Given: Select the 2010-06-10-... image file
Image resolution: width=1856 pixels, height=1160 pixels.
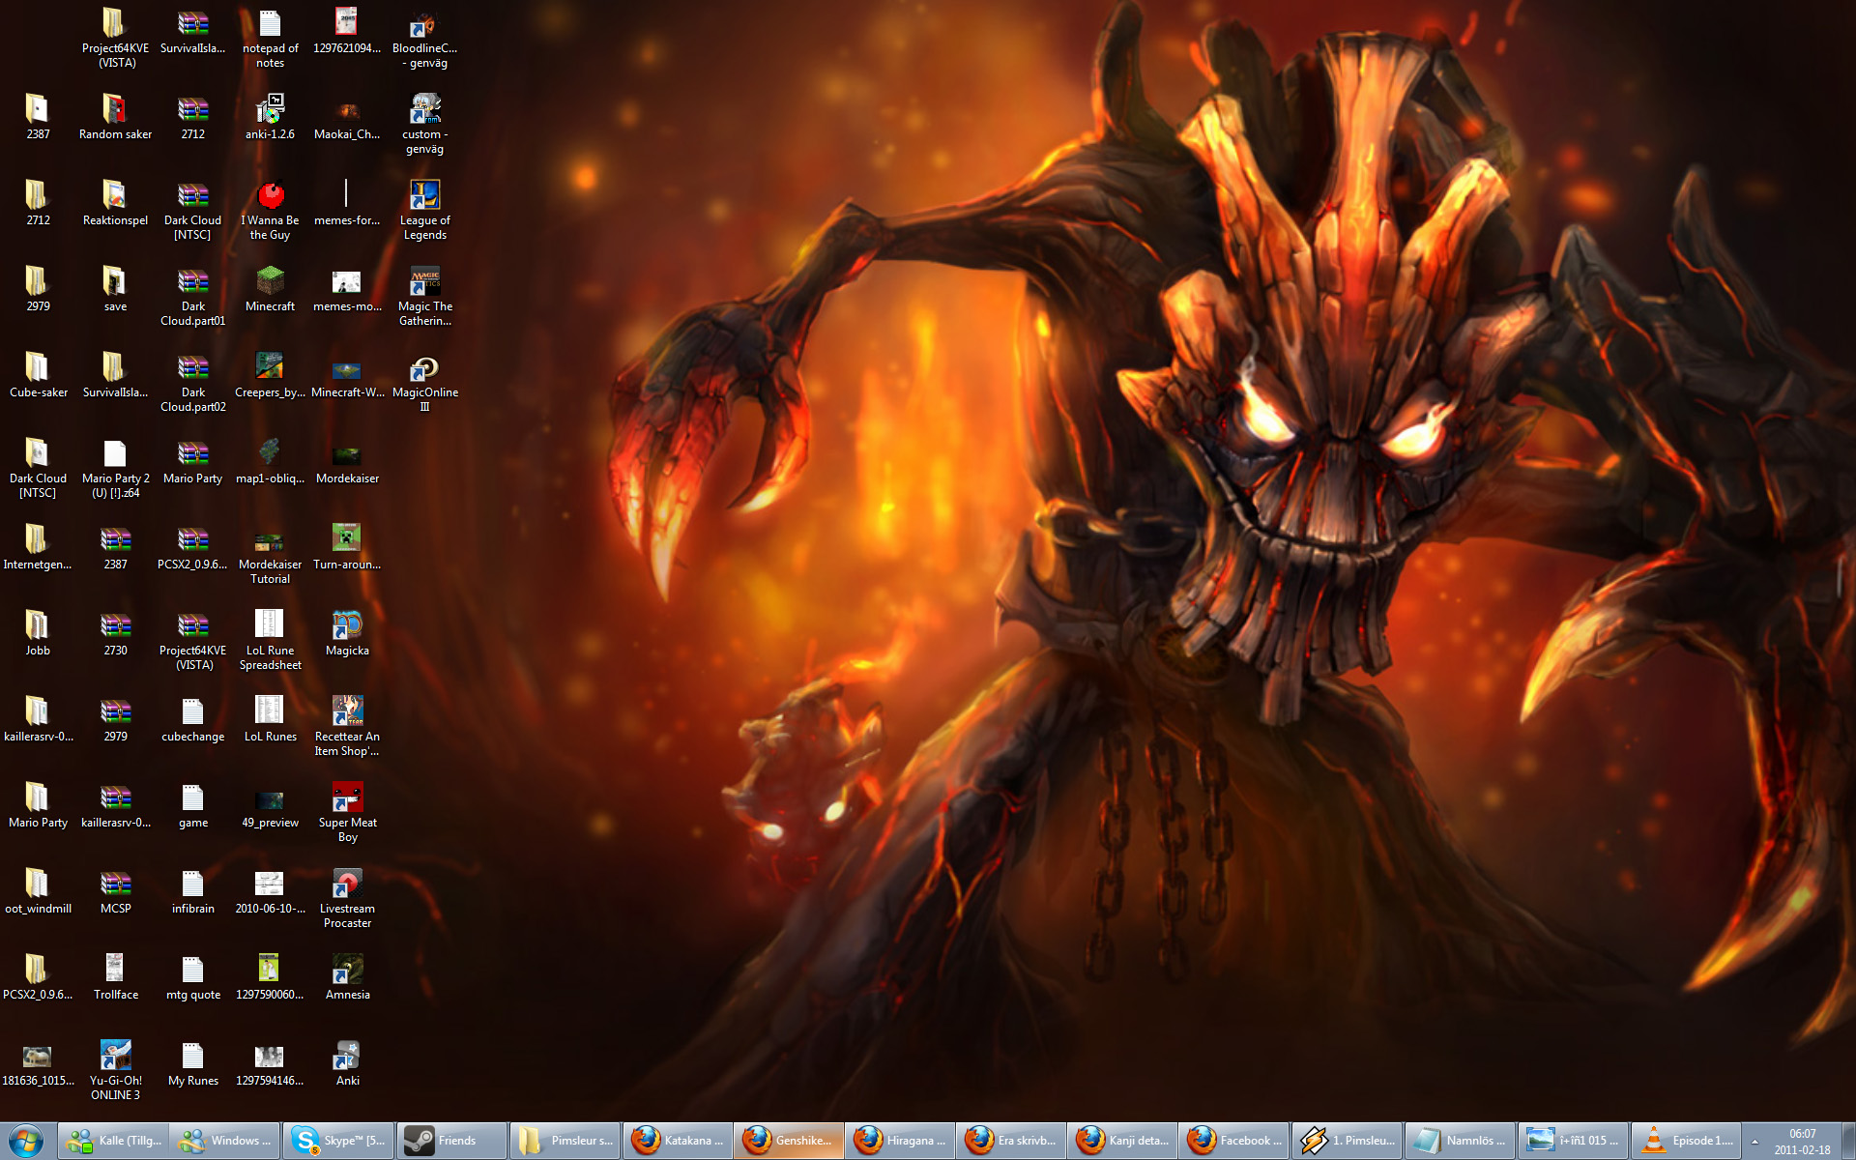Looking at the screenshot, I should pos(270,890).
